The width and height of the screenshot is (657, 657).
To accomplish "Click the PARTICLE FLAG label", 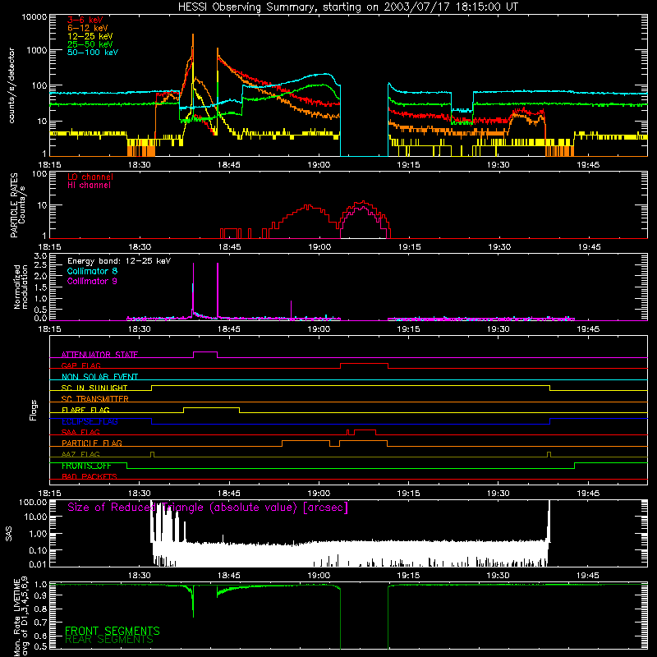I will [92, 443].
